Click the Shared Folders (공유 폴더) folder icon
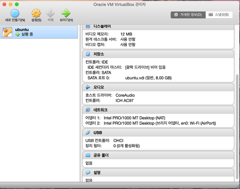Screen dimensions: 240x189 point(88,155)
